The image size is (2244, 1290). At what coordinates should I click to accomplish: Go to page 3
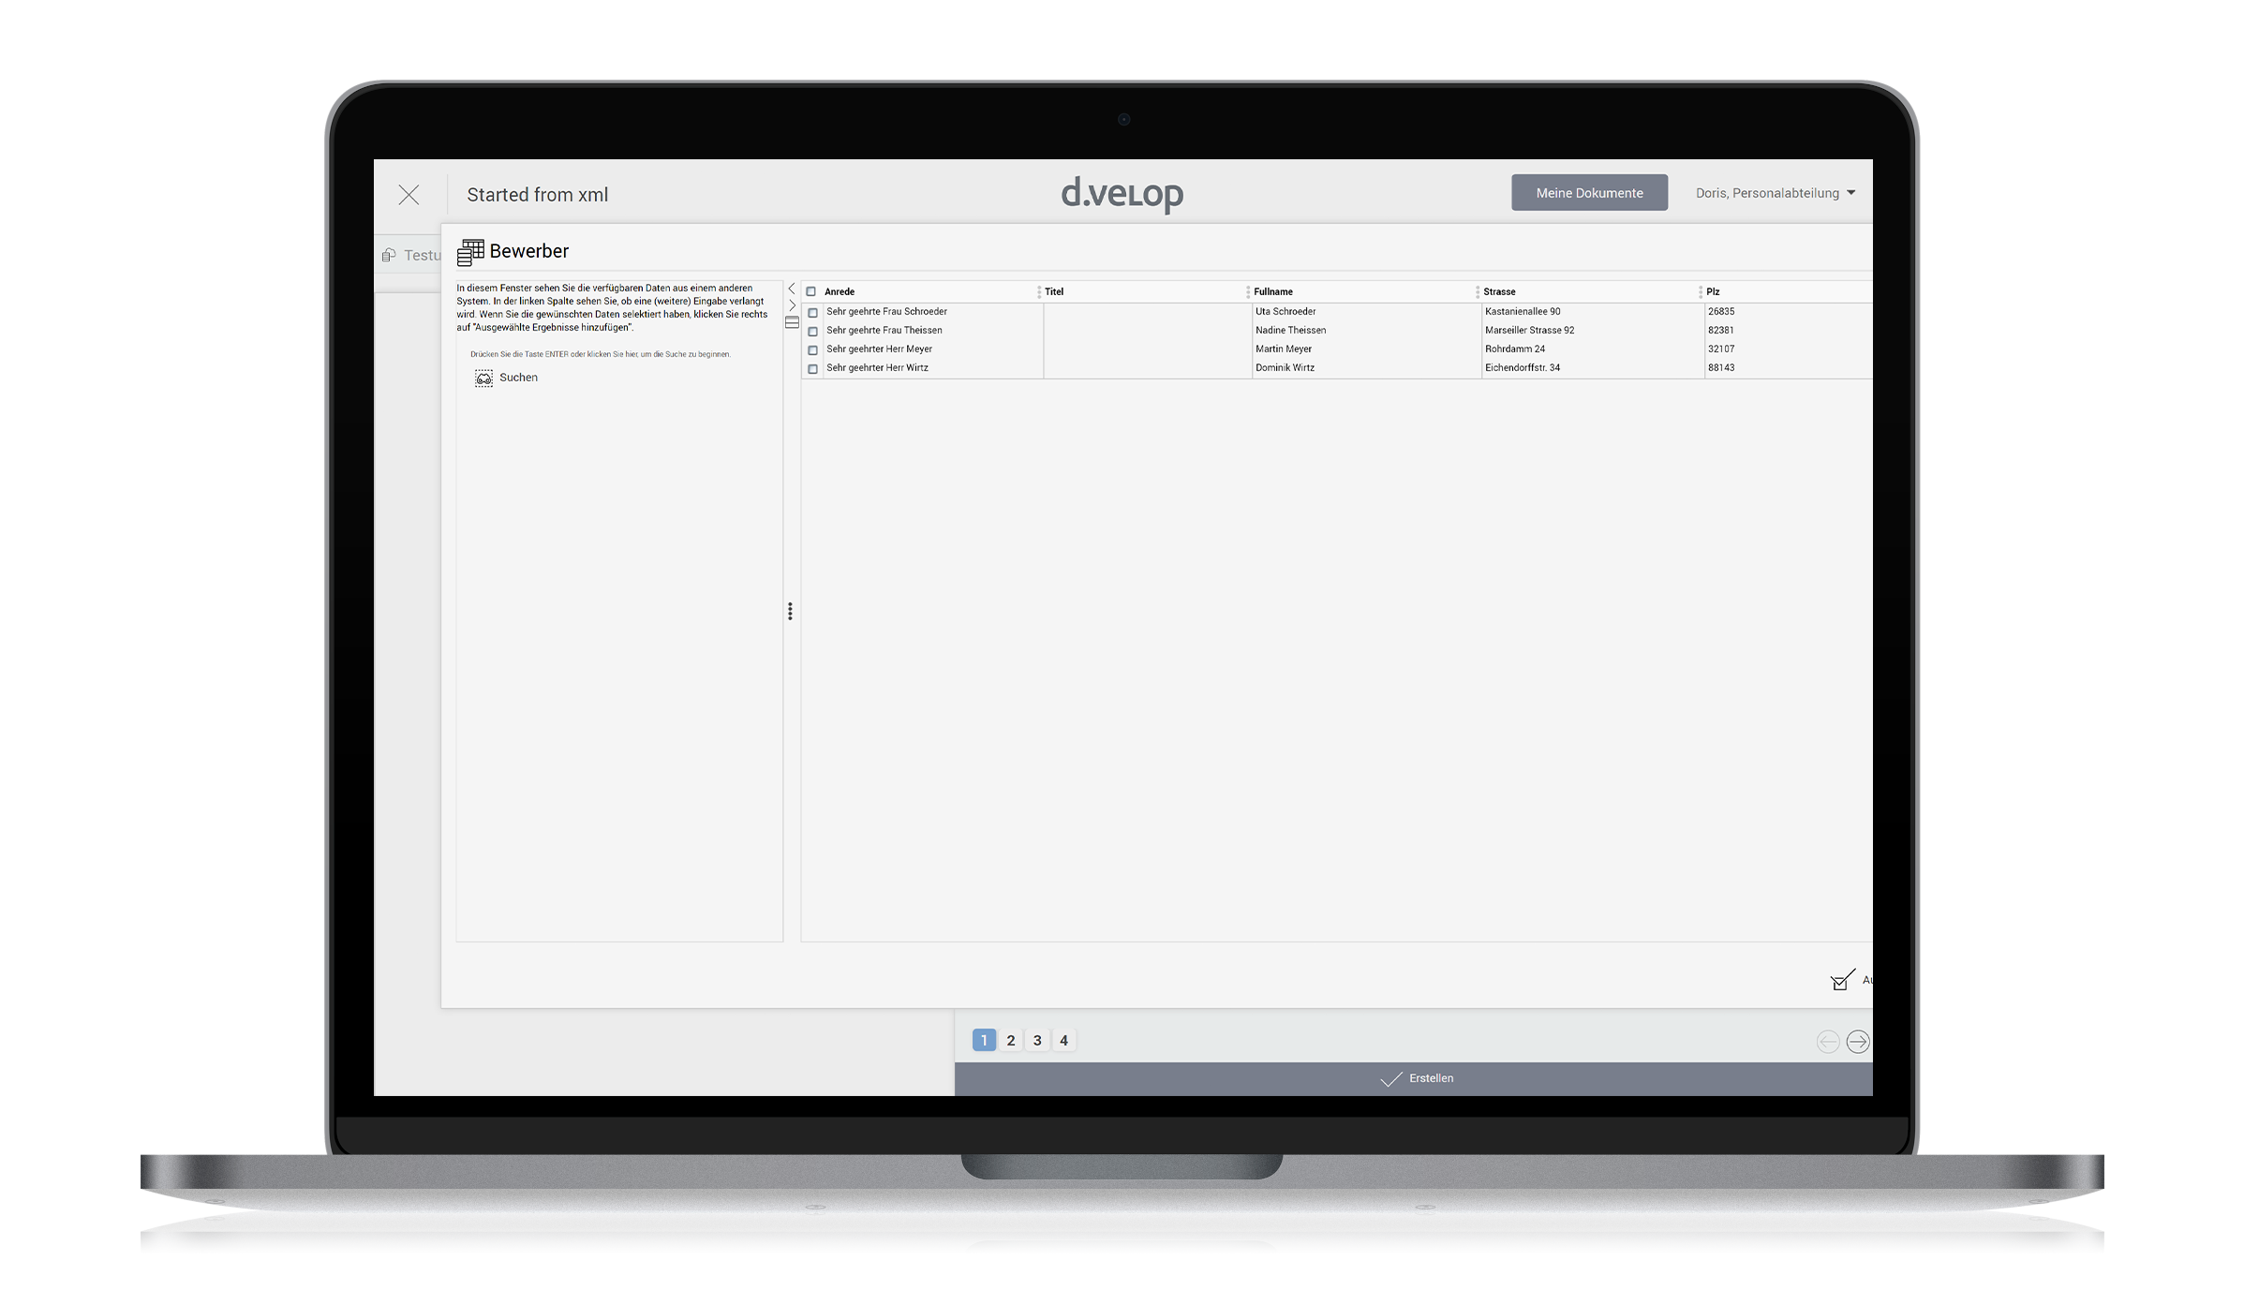1037,1040
